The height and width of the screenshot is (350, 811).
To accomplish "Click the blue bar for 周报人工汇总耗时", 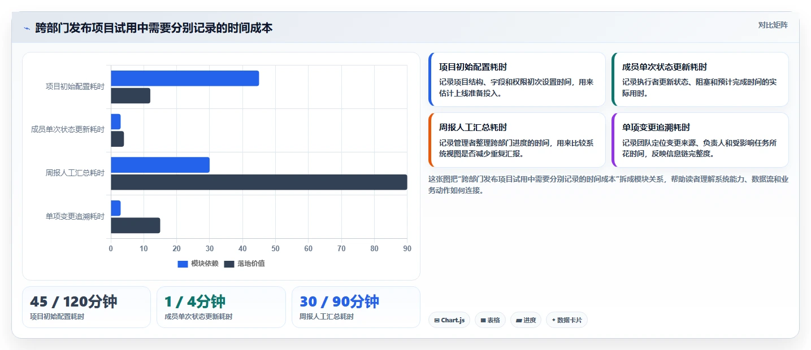I will [x=160, y=165].
